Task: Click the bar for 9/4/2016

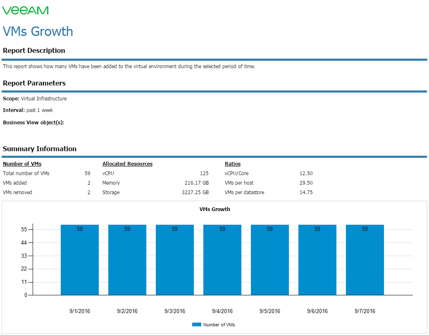Action: tap(222, 260)
